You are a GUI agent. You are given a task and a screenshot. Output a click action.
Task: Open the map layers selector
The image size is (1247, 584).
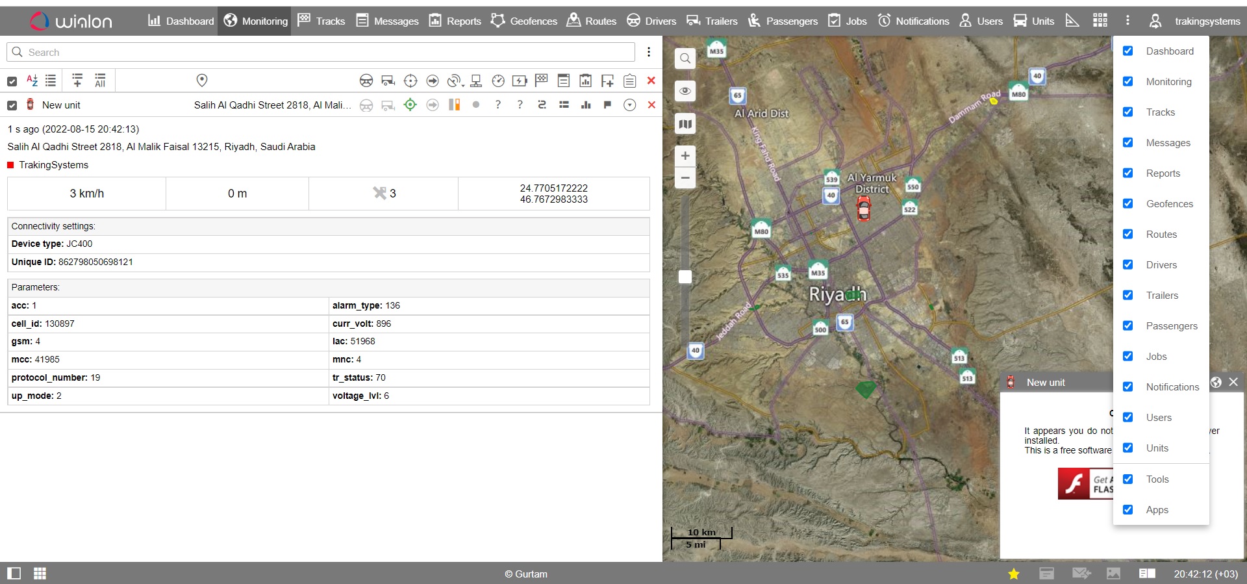685,124
